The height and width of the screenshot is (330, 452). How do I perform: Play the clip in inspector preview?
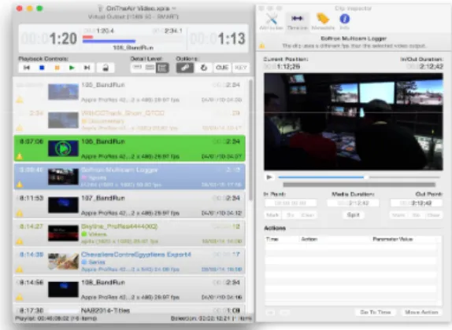pyautogui.click(x=269, y=177)
